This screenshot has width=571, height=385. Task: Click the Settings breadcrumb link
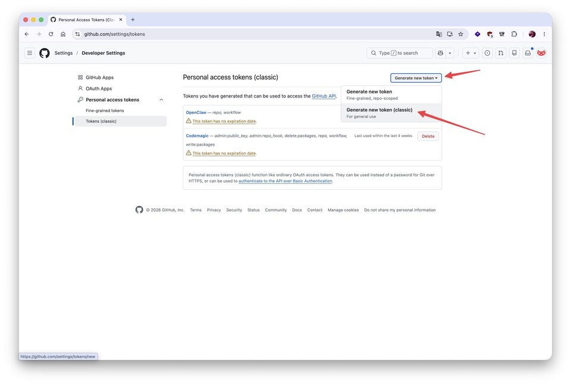click(64, 53)
